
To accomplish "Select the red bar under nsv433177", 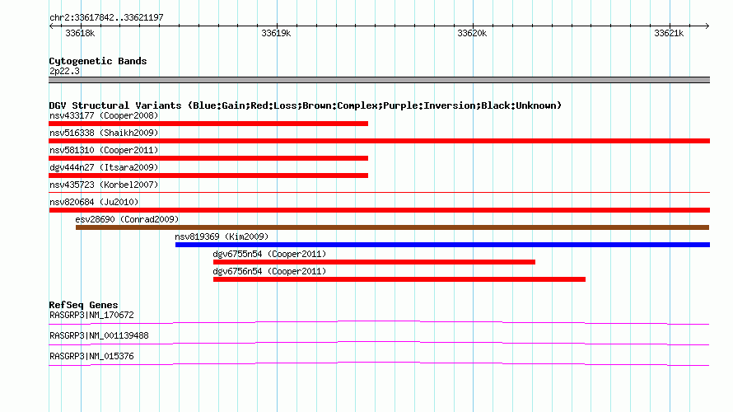I will point(208,124).
